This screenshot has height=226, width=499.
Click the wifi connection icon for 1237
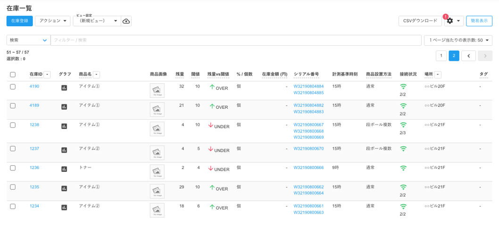403,149
